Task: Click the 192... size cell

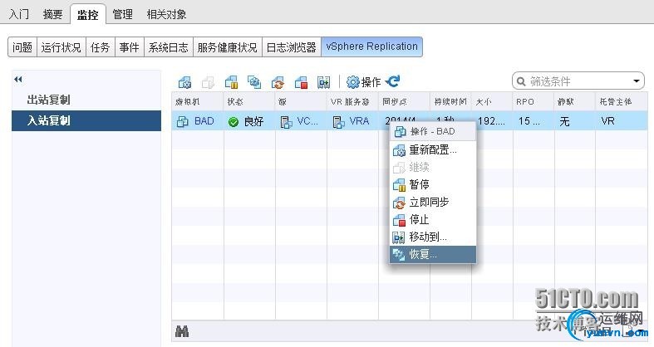Action: 492,121
